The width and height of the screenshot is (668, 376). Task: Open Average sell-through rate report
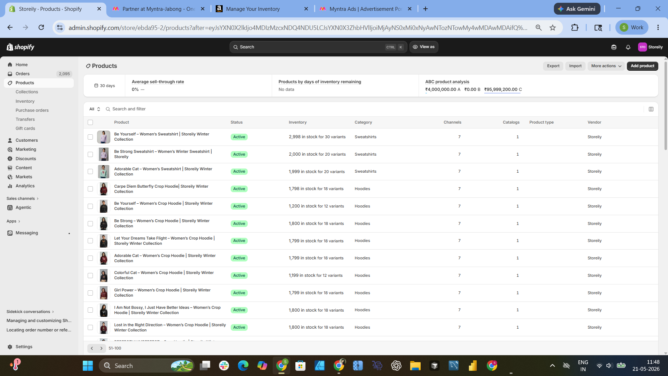point(158,82)
